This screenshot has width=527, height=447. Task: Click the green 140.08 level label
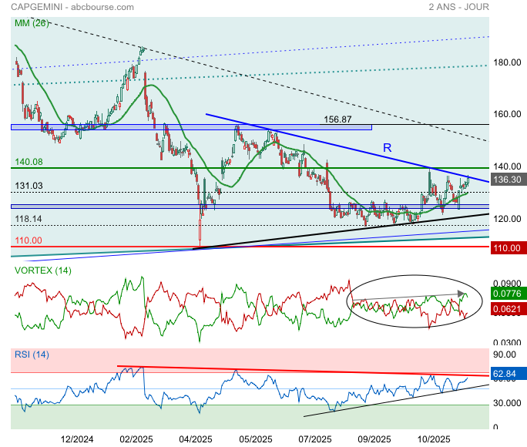click(29, 162)
